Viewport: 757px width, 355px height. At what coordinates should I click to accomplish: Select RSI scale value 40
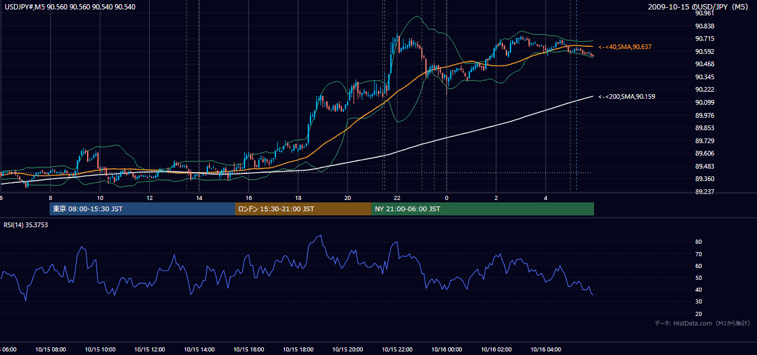tap(699, 289)
